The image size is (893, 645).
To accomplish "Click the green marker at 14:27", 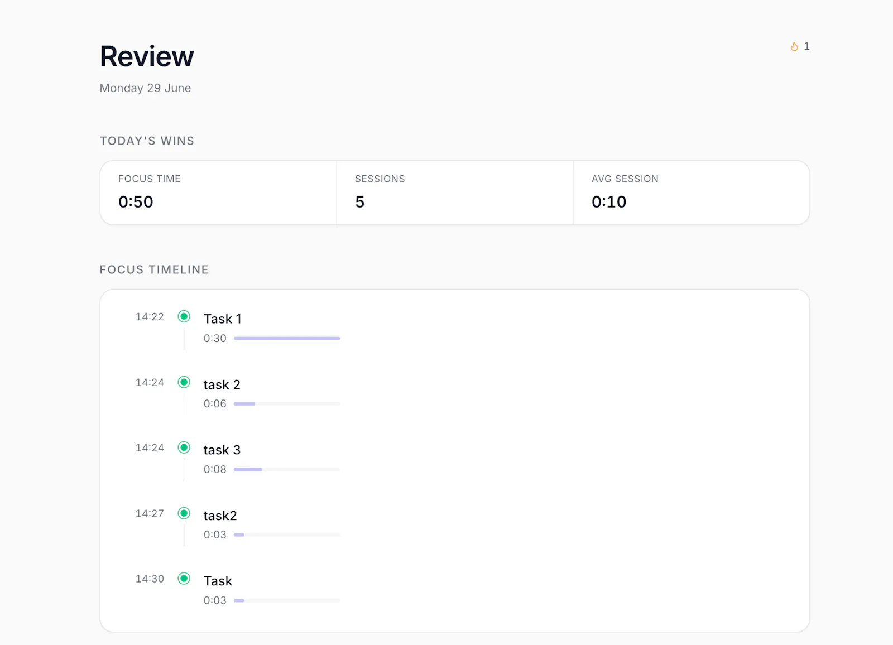I will [184, 513].
